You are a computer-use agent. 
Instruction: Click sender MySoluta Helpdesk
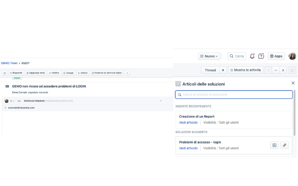pos(34,101)
